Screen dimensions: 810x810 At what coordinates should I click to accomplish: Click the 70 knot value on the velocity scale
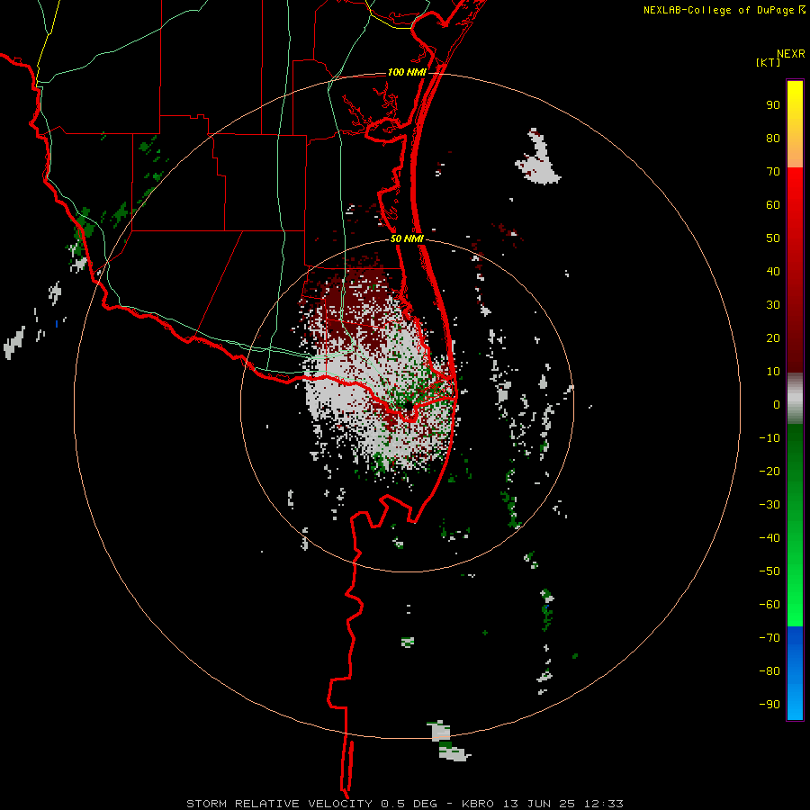[x=773, y=172]
